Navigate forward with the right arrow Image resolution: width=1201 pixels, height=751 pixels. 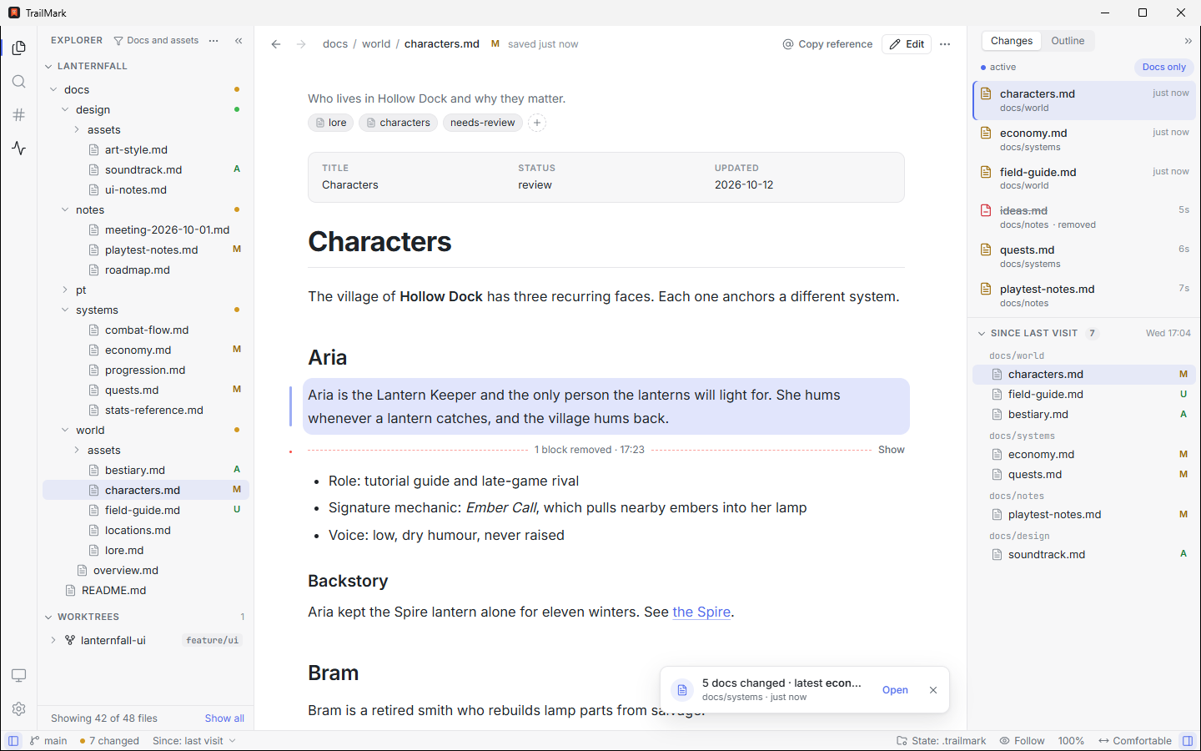coord(301,44)
